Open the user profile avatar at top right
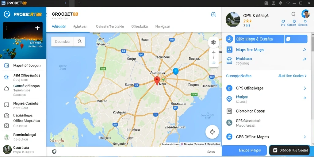This screenshot has width=314, height=157. pyautogui.click(x=306, y=14)
